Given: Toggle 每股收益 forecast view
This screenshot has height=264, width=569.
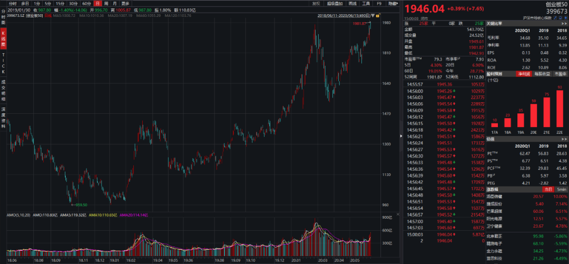Looking at the screenshot, I should point(543,74).
